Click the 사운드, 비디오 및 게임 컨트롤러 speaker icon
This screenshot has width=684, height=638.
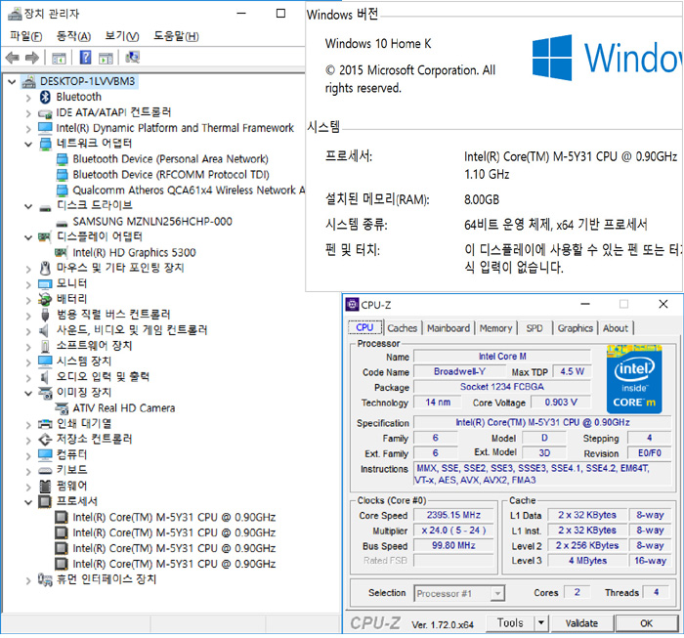44,330
